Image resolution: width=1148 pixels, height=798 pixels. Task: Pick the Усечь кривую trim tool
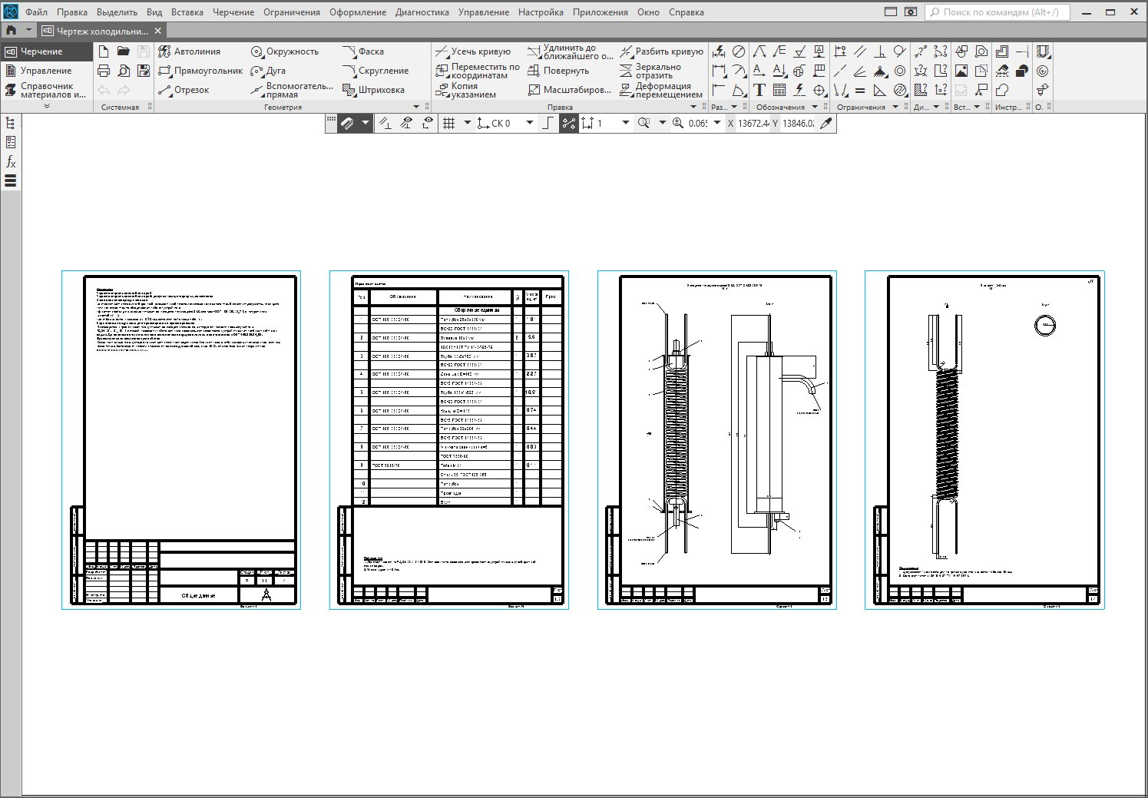[473, 51]
